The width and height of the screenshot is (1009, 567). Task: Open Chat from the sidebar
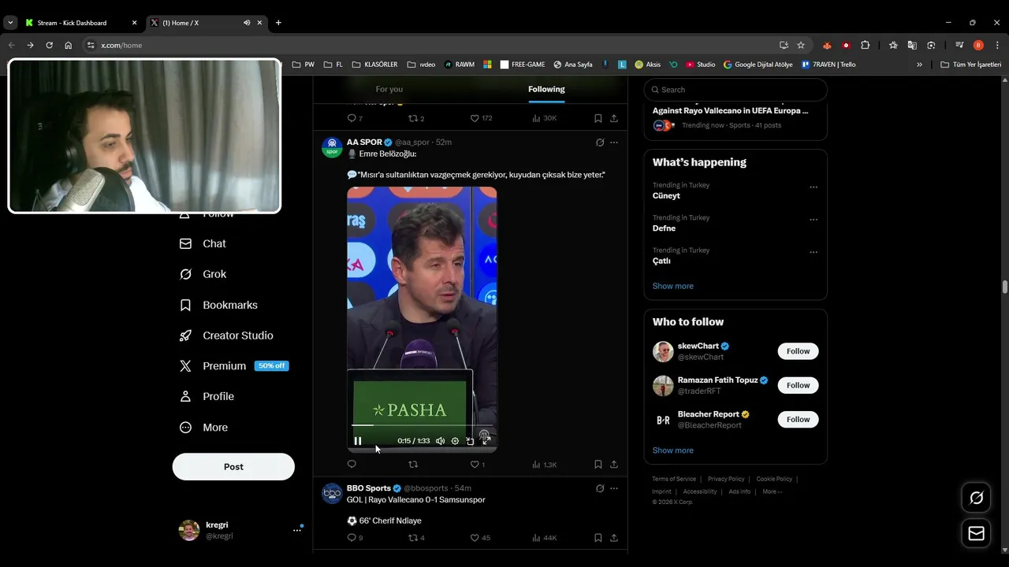pyautogui.click(x=203, y=244)
